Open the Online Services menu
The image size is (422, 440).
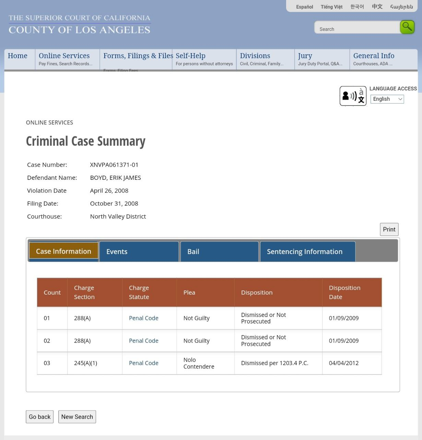click(67, 59)
